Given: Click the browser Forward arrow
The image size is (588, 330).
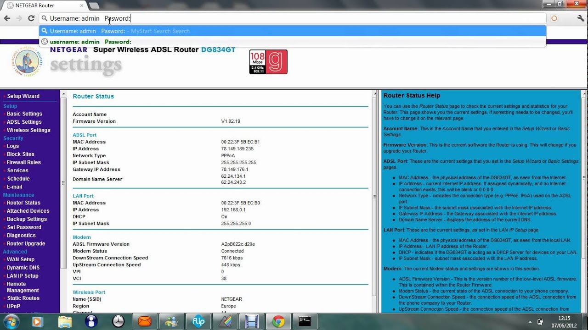Looking at the screenshot, I should (x=19, y=18).
